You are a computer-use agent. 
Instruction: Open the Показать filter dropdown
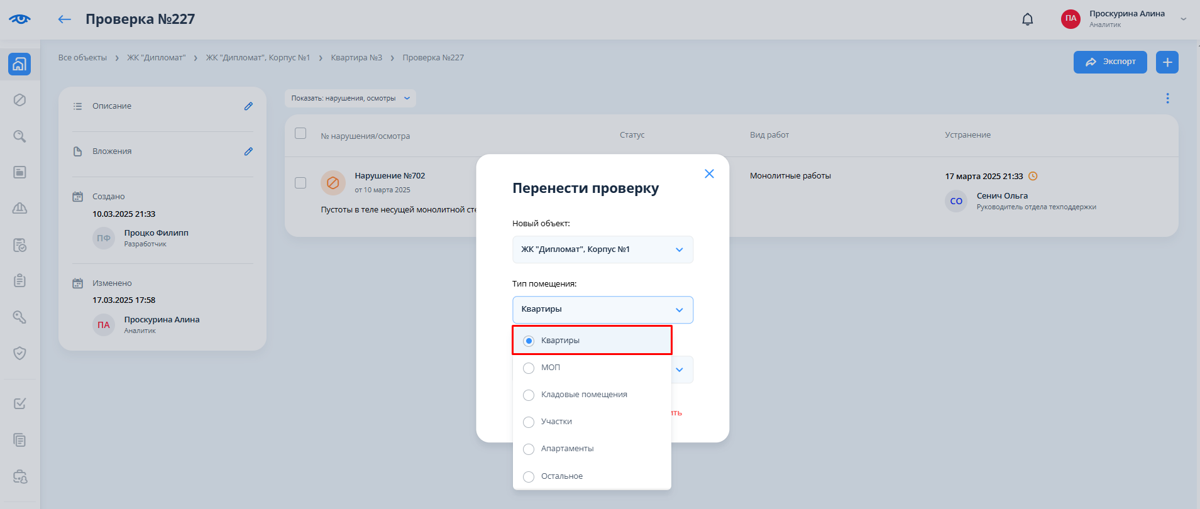tap(350, 98)
